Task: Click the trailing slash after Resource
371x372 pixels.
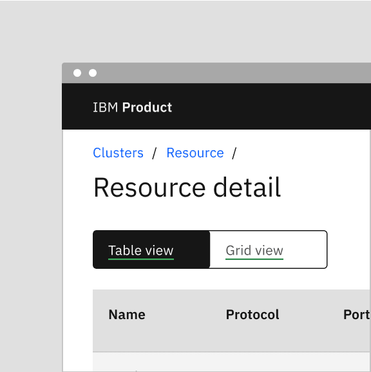Action: click(234, 153)
